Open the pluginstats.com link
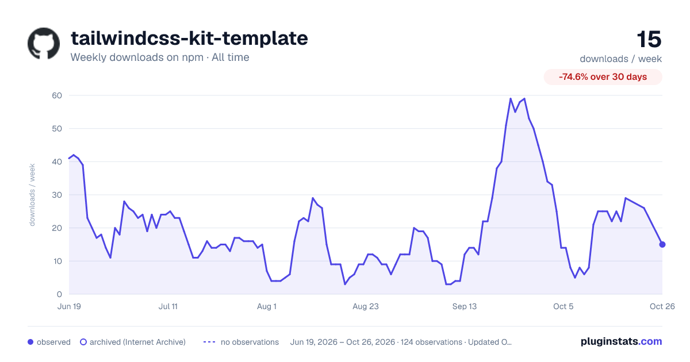The image size is (690, 362). (x=621, y=341)
